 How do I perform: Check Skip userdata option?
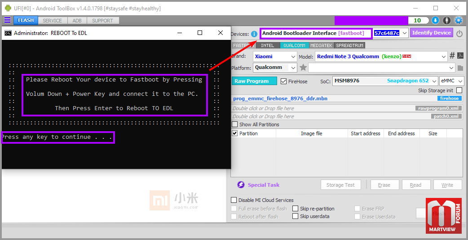(x=295, y=216)
